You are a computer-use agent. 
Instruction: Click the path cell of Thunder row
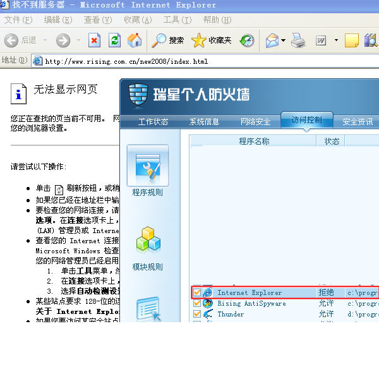point(363,314)
